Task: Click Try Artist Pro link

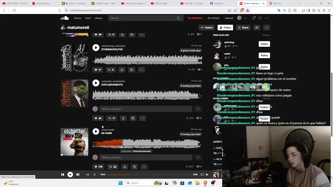Action: 195,18
